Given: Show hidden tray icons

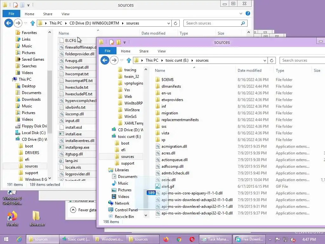Looking at the screenshot, I should (x=270, y=240).
